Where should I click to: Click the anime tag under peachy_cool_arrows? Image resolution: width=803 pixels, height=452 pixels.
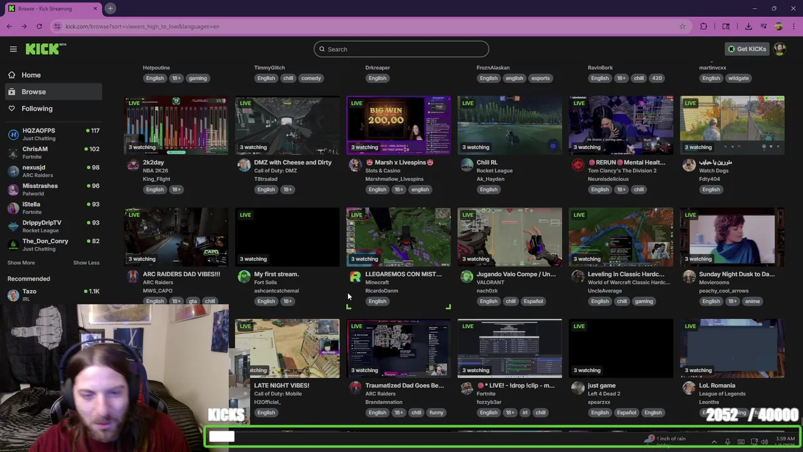click(x=752, y=301)
